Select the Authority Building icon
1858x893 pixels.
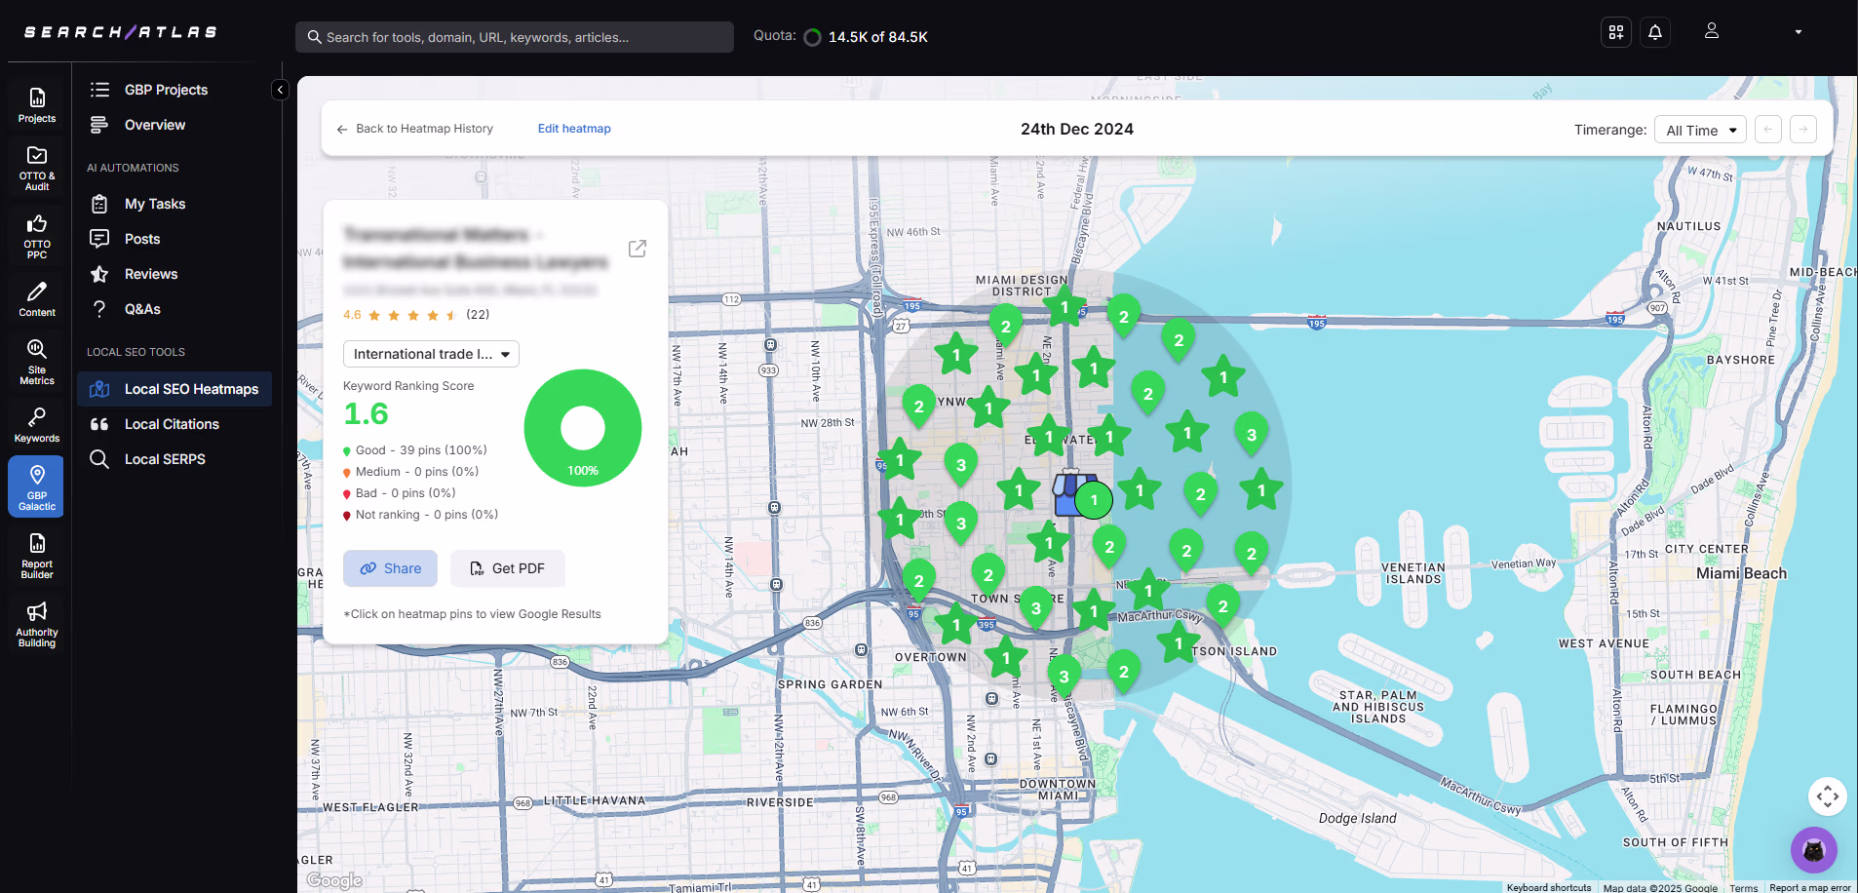tap(36, 624)
